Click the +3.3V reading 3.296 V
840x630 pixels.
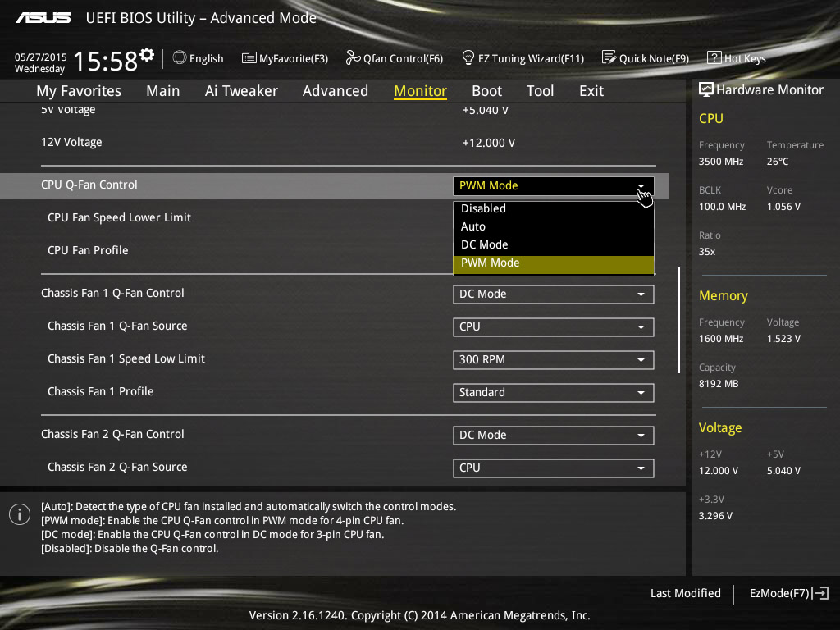point(715,516)
